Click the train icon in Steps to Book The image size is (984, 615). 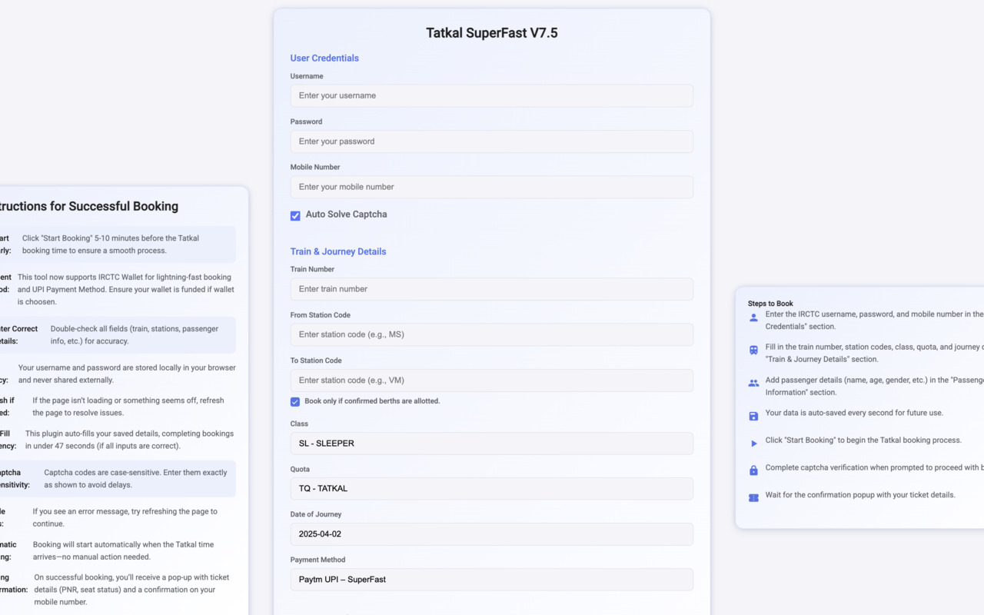pyautogui.click(x=753, y=351)
